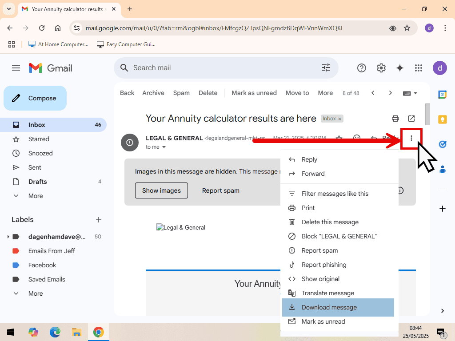Open Chrome three-dot menu
The width and height of the screenshot is (455, 341).
tap(445, 28)
